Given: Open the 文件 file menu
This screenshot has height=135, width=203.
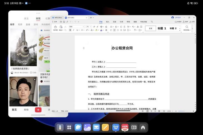Looking at the screenshot, I should pos(55,21).
